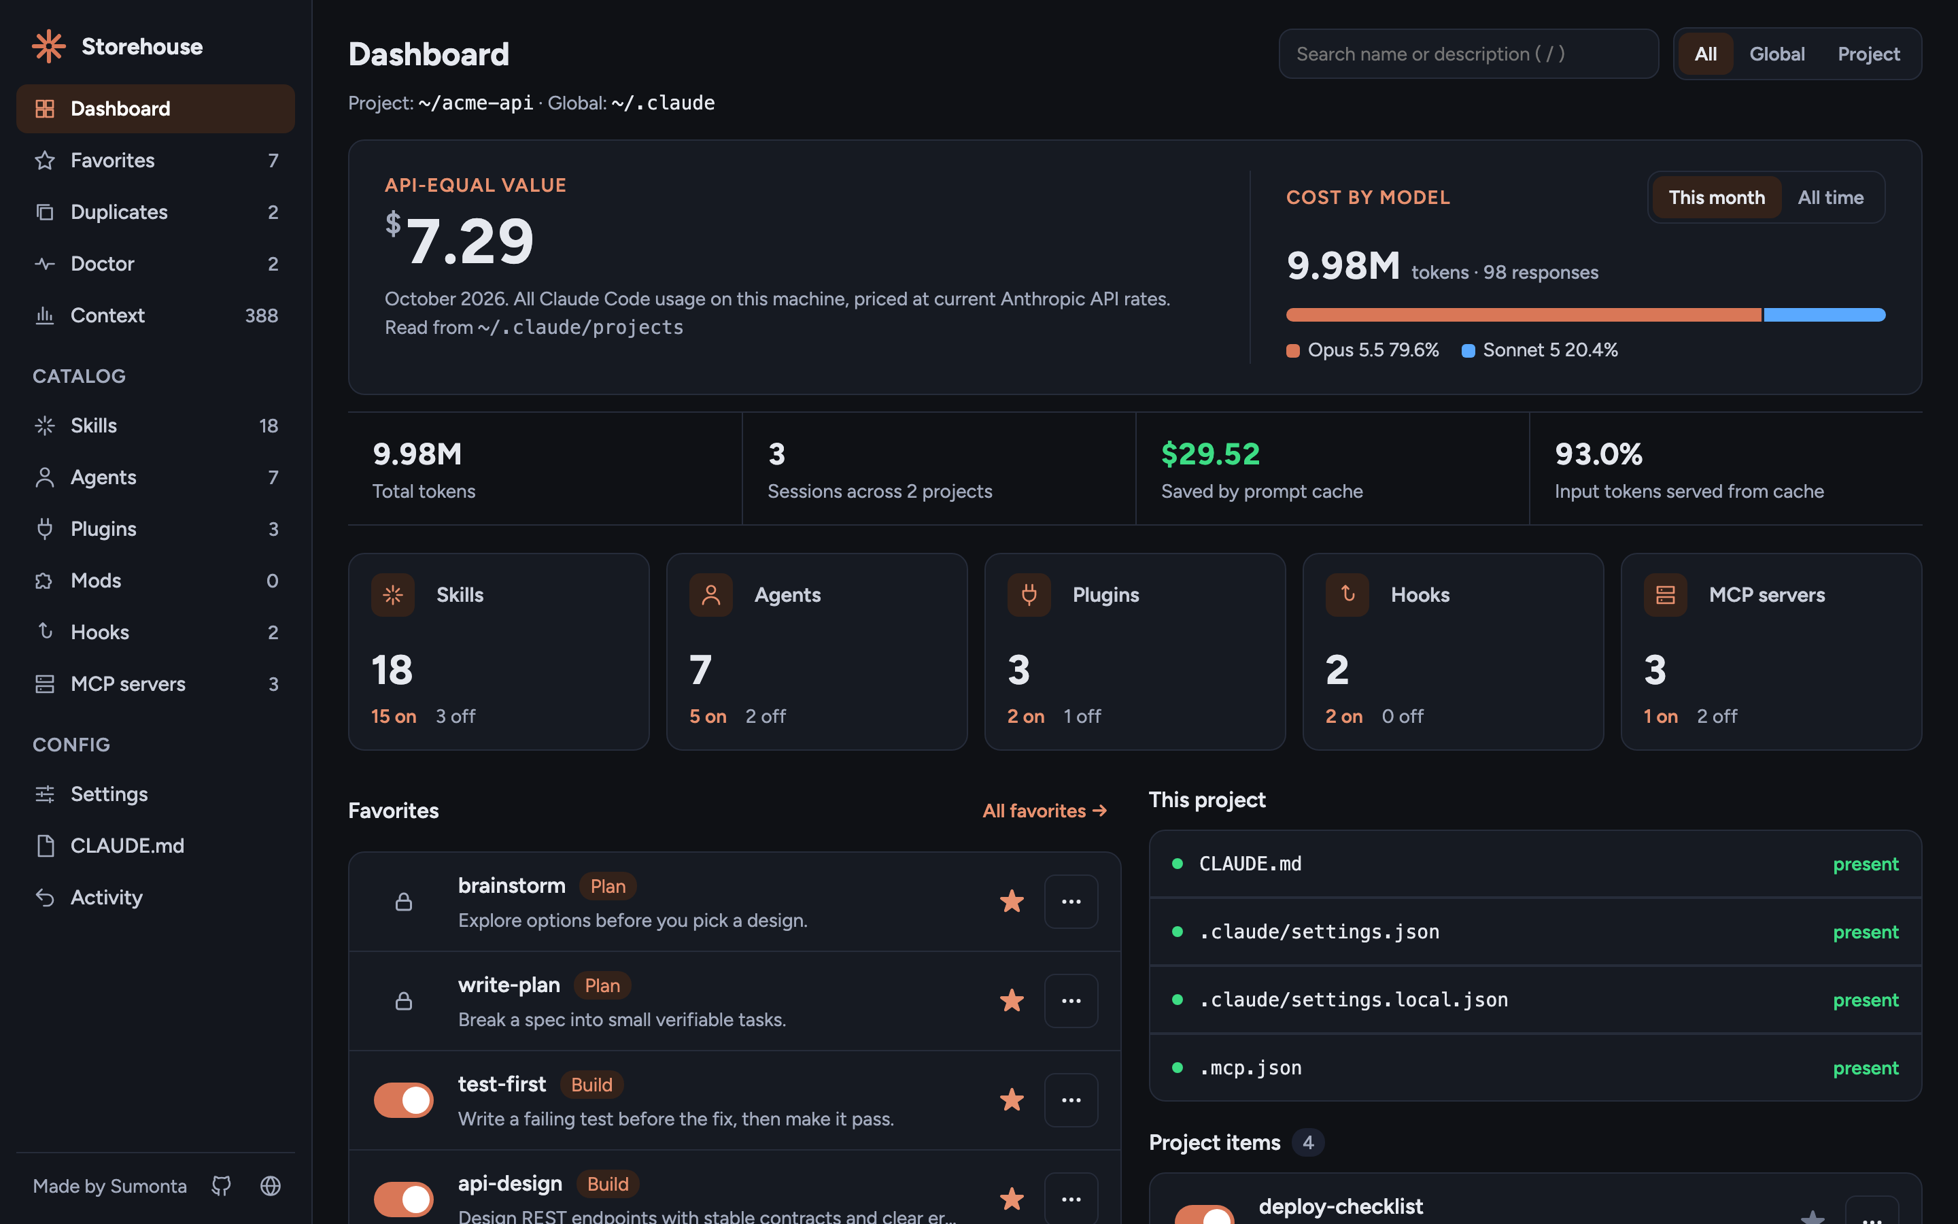Viewport: 1958px width, 1224px height.
Task: Click the Made by Sumonta credit
Action: point(109,1186)
